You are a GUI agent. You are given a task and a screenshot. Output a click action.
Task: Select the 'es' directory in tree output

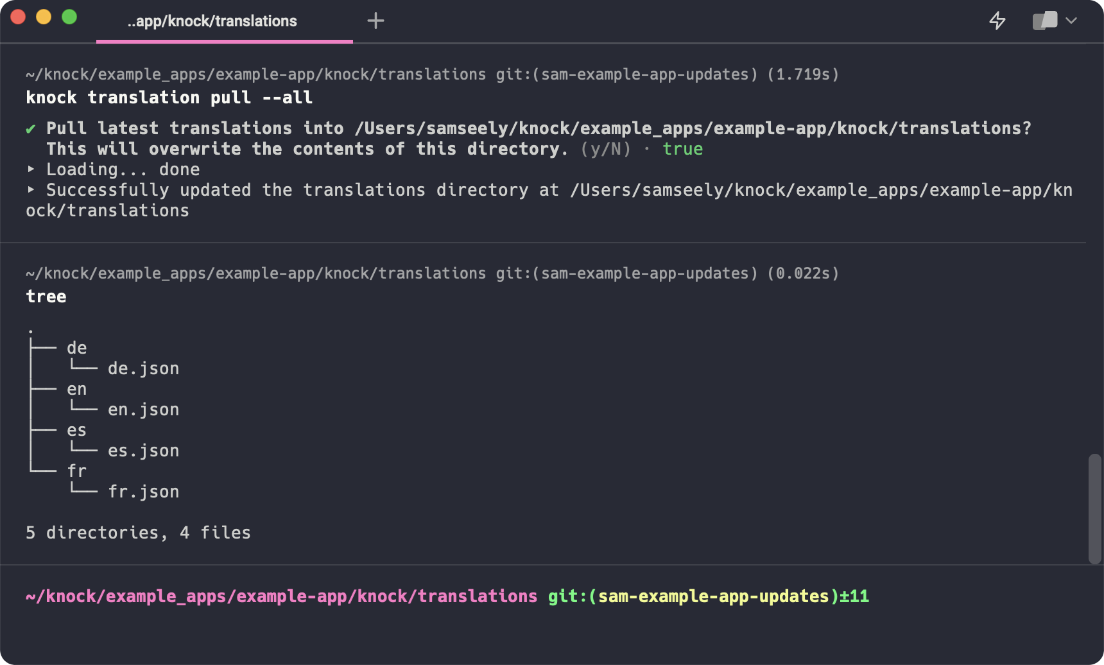[77, 429]
